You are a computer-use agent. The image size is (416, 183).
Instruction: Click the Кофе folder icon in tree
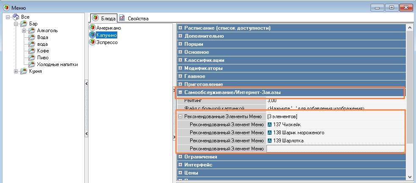pyautogui.click(x=32, y=51)
